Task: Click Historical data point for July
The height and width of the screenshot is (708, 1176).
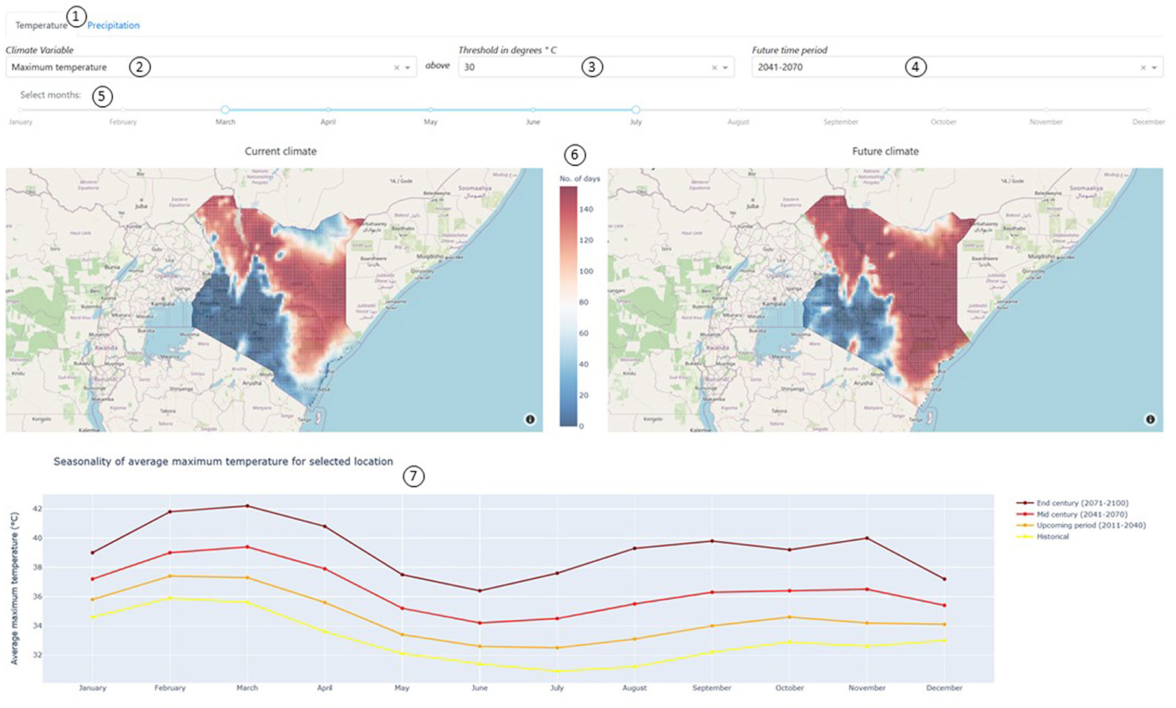Action: pos(557,671)
